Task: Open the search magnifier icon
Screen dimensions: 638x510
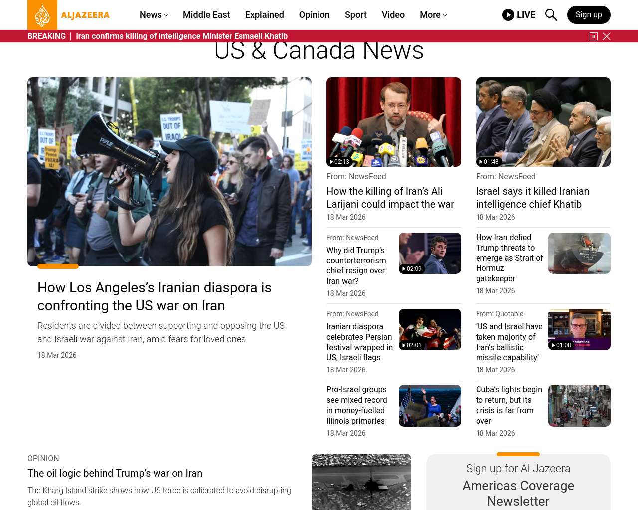Action: [551, 15]
